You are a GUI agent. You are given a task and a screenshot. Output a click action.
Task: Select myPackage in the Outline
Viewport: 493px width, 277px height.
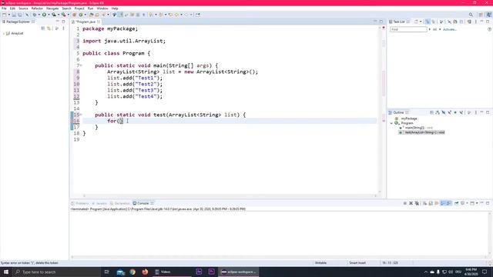tap(409, 118)
